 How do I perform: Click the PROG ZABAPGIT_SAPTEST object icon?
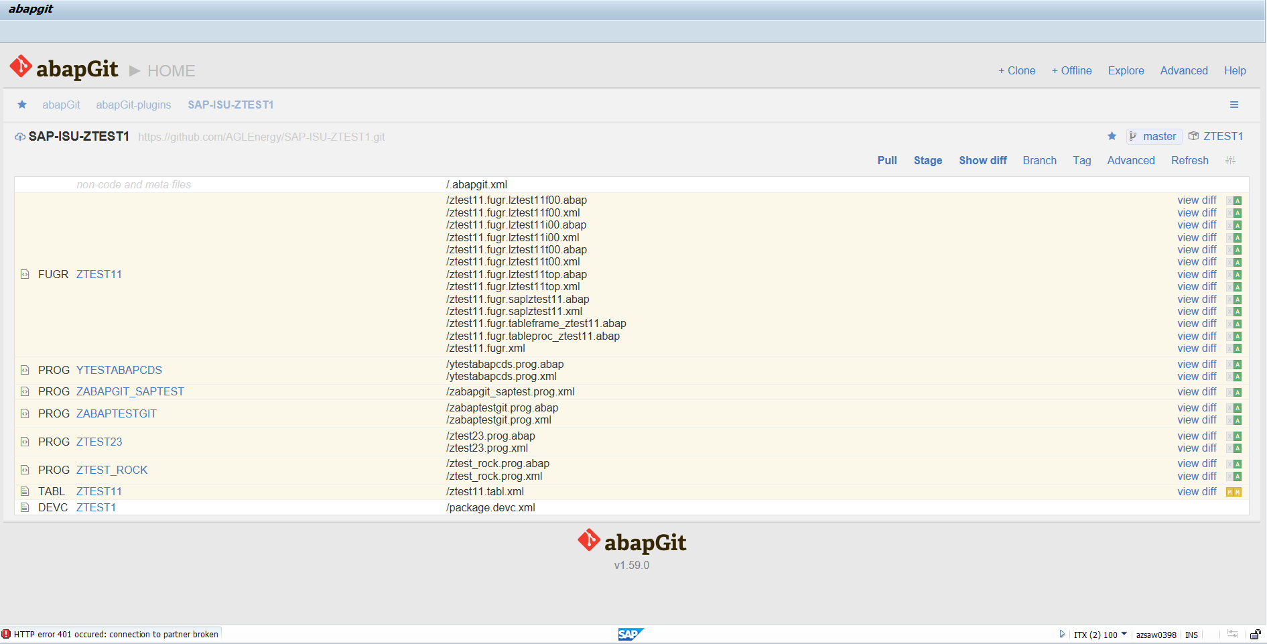[25, 391]
